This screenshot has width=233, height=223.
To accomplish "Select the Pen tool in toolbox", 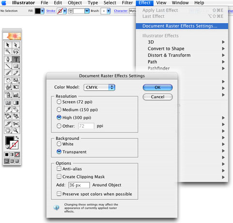I will coord(8,59).
